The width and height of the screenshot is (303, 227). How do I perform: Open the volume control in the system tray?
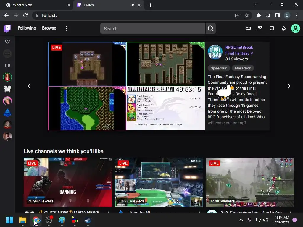pos(266,220)
